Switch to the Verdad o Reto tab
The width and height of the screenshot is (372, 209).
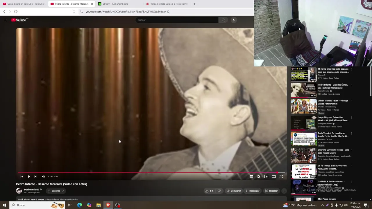[x=167, y=4]
